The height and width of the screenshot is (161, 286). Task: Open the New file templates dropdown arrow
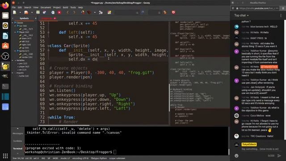(20, 13)
